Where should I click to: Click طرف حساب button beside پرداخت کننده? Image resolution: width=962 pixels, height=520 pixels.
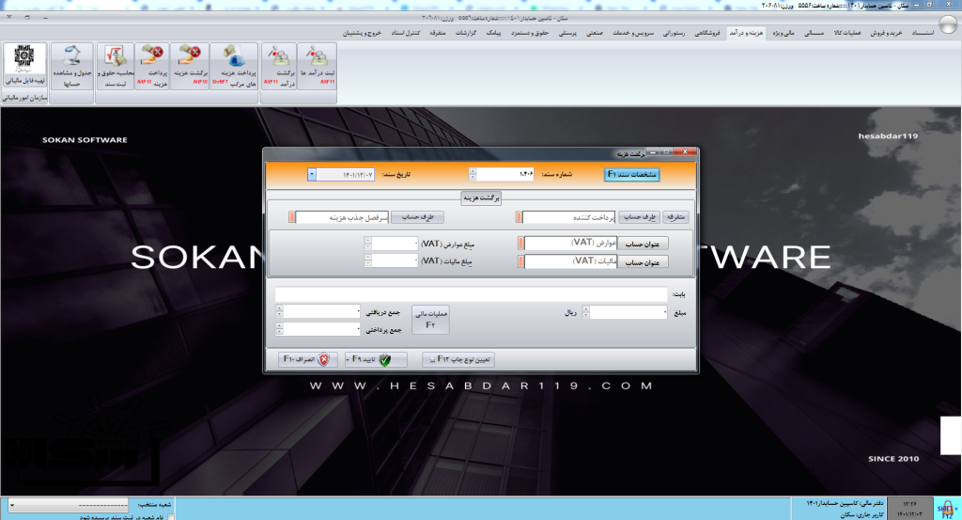pyautogui.click(x=639, y=217)
